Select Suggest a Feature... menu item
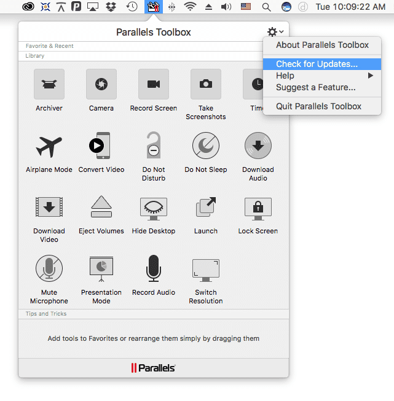The image size is (394, 401). 322,87
